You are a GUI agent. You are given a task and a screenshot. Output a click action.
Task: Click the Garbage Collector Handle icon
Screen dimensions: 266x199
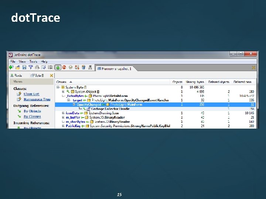point(88,109)
